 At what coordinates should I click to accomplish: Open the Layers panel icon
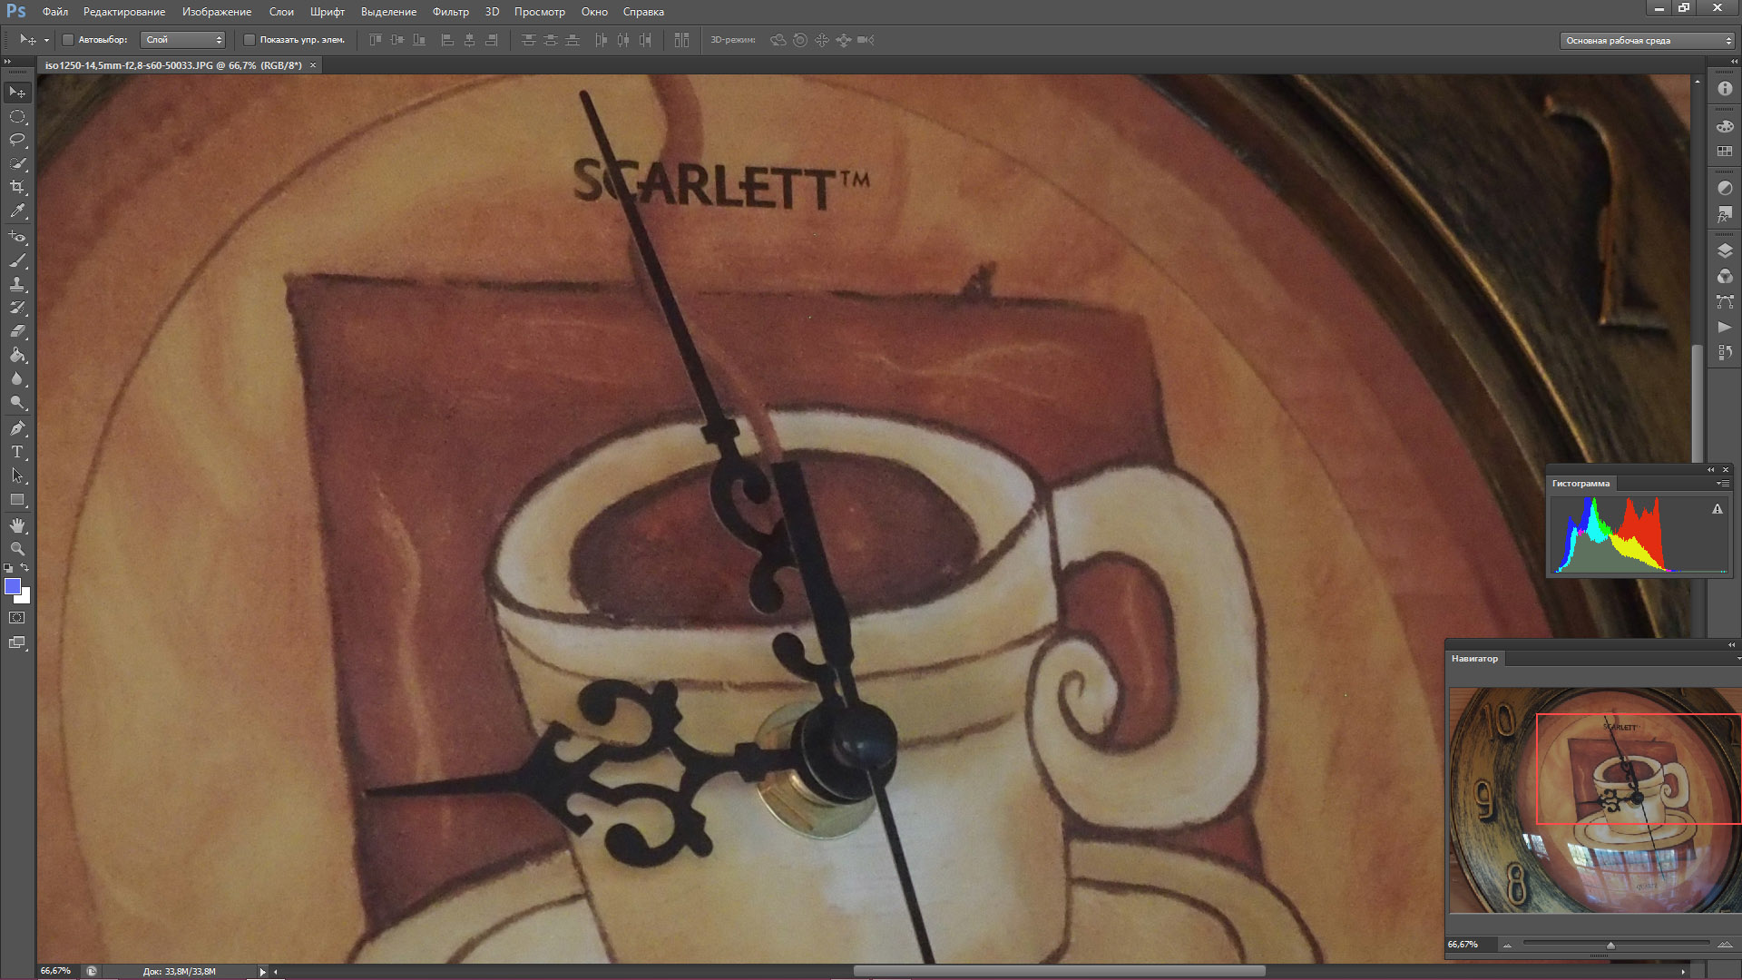[x=1725, y=251]
